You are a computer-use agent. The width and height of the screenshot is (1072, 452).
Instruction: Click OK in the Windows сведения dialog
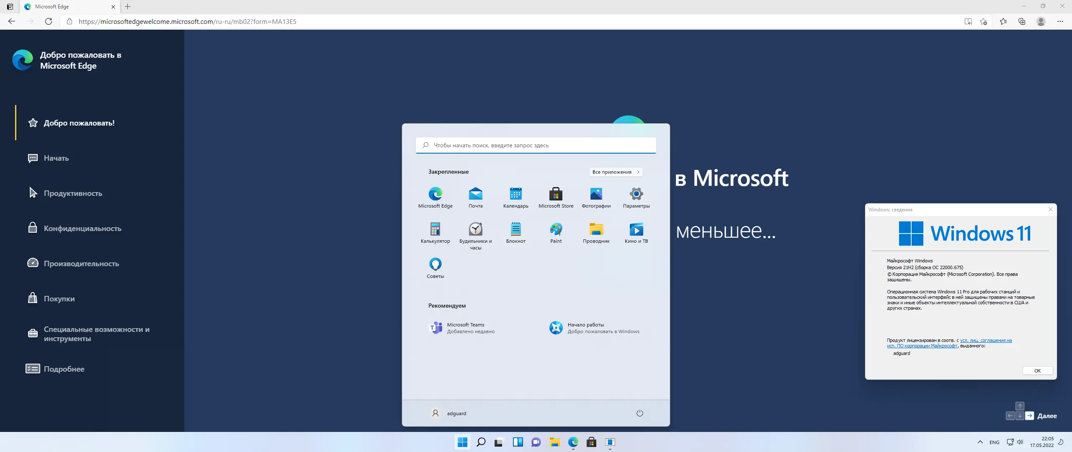point(1037,370)
